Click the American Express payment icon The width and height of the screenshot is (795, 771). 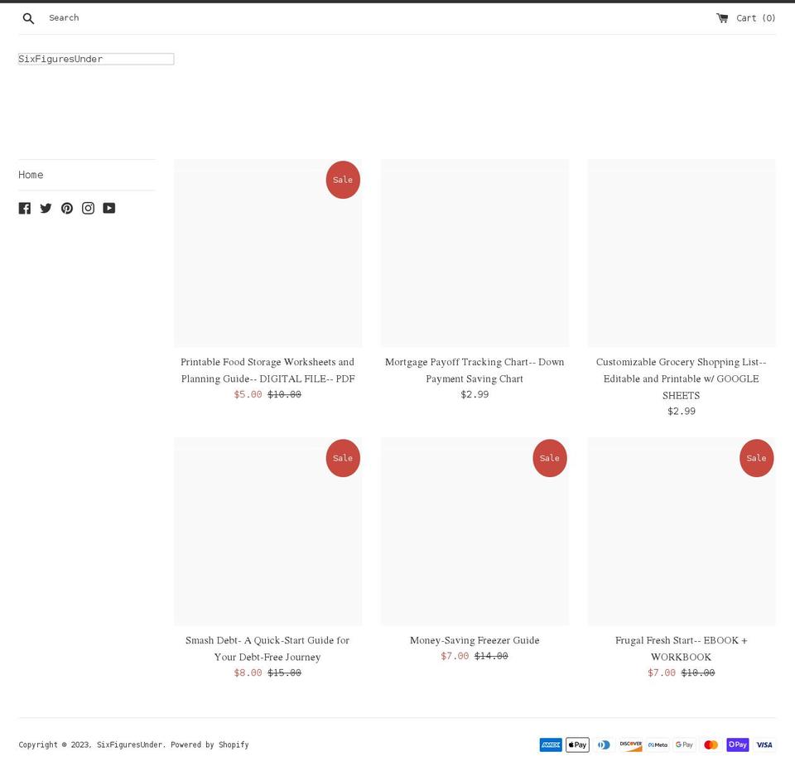pos(551,744)
